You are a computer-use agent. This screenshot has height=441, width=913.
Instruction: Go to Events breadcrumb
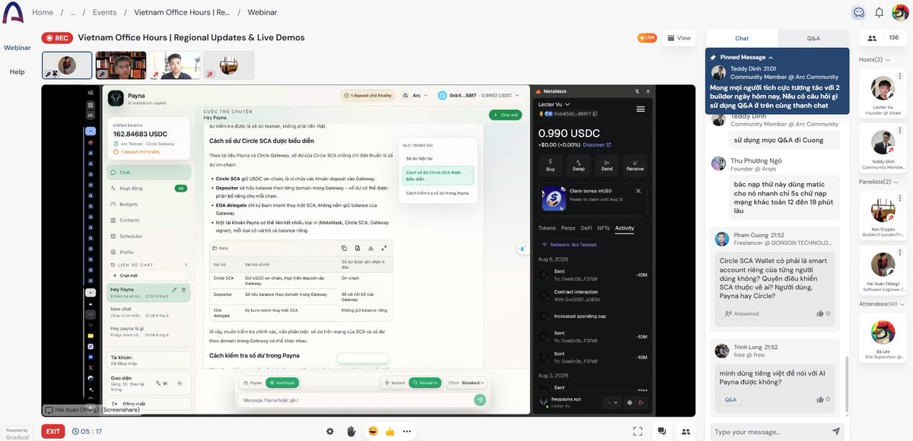pos(105,12)
